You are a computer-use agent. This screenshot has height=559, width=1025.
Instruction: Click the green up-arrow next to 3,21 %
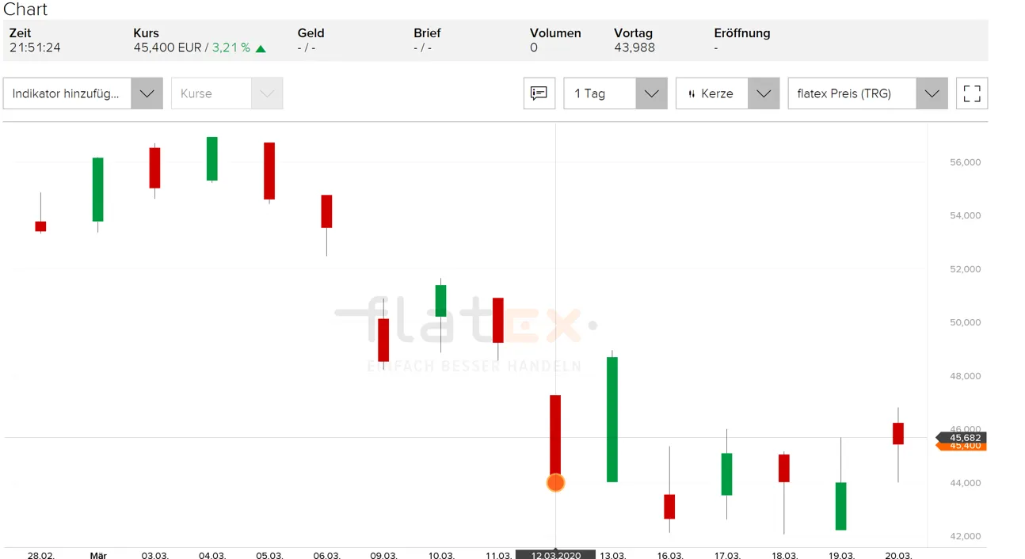click(261, 48)
